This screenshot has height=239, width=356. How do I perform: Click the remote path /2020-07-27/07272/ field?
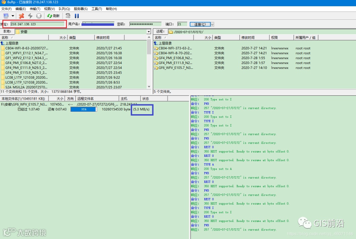click(x=262, y=32)
